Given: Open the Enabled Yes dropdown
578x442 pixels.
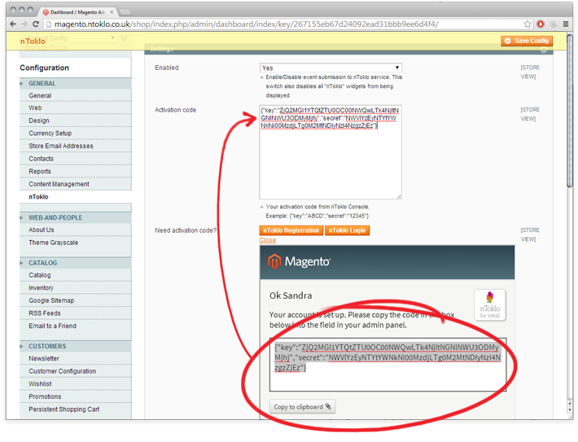Looking at the screenshot, I should coord(331,68).
